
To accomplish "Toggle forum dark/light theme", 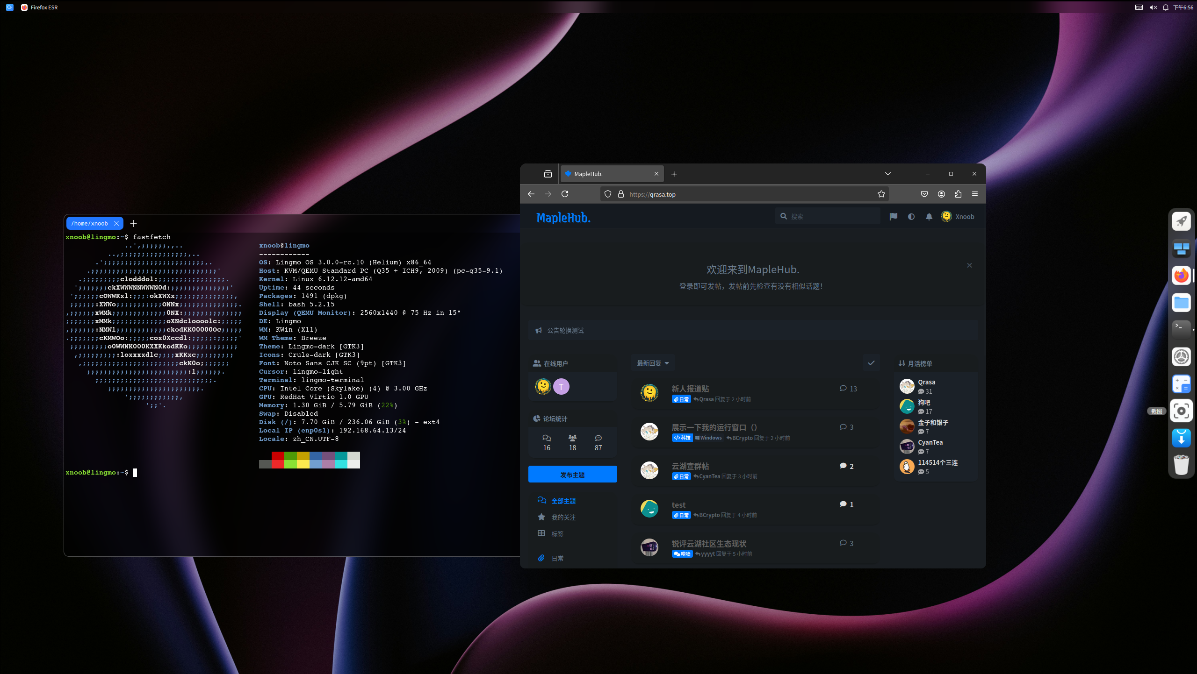I will point(911,217).
